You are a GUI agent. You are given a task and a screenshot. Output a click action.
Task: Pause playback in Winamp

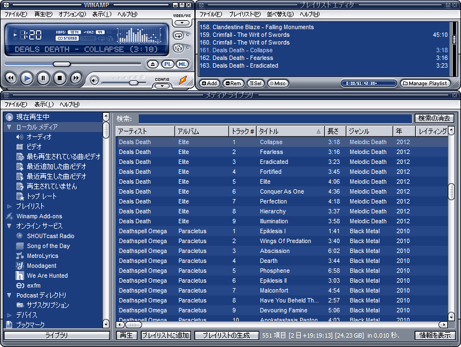(x=43, y=78)
